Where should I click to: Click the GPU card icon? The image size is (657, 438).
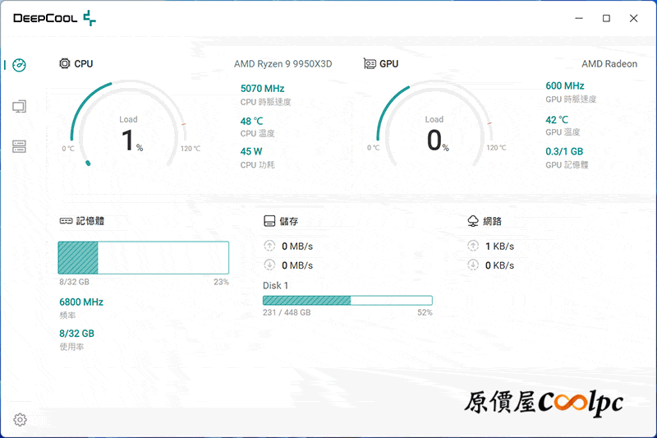(x=370, y=63)
